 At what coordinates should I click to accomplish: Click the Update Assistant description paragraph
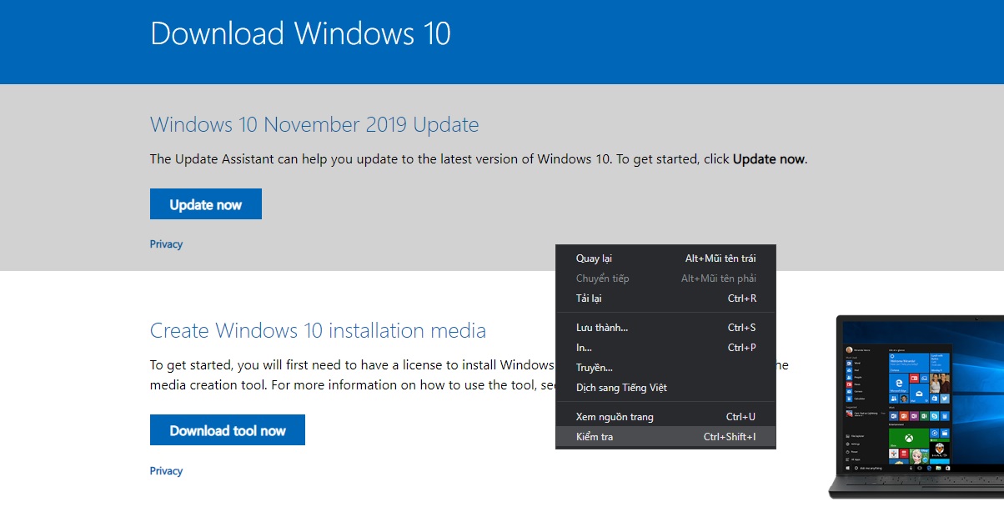click(479, 158)
